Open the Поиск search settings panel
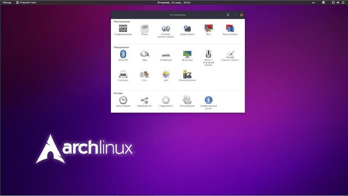 (x=144, y=30)
